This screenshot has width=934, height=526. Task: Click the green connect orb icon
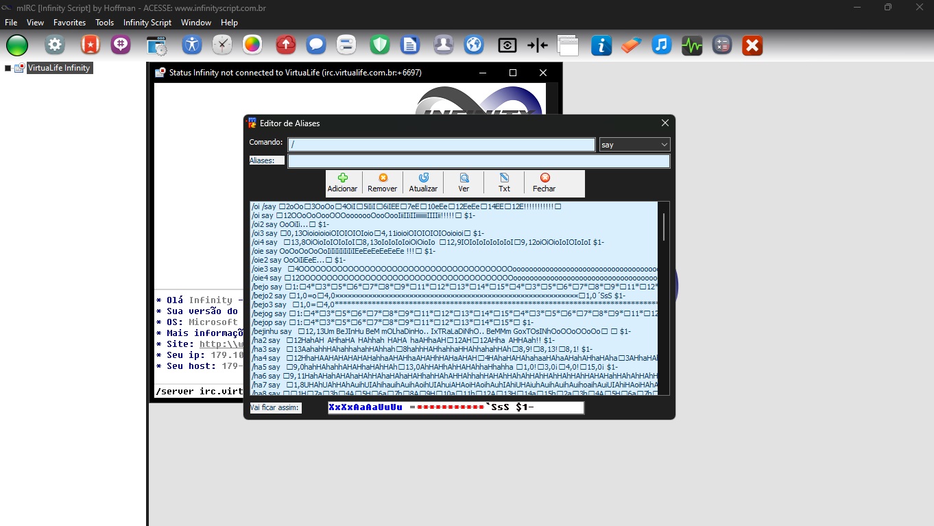[17, 45]
